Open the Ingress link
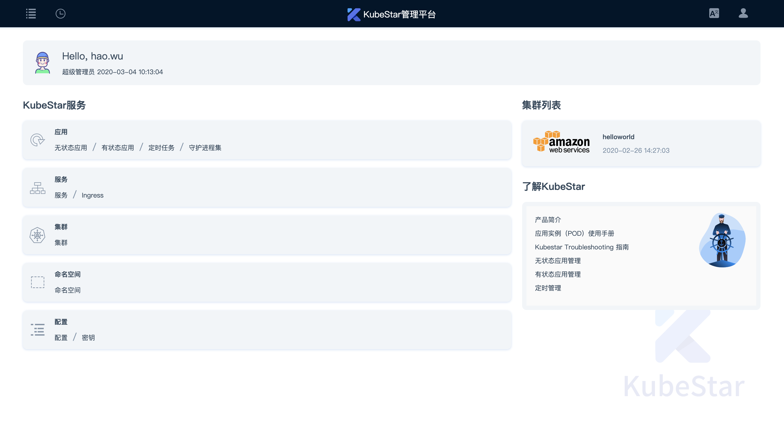Image resolution: width=784 pixels, height=430 pixels. click(92, 195)
